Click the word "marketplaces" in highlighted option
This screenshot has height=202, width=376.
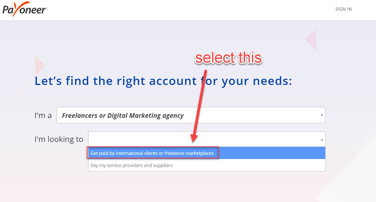[x=200, y=153]
